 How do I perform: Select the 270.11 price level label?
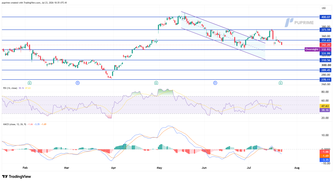tap(326, 80)
